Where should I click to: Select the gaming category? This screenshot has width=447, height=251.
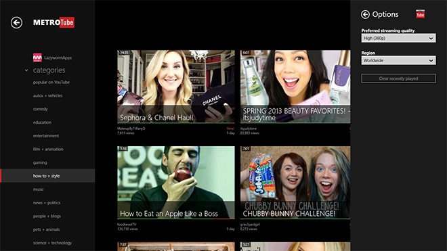point(40,162)
